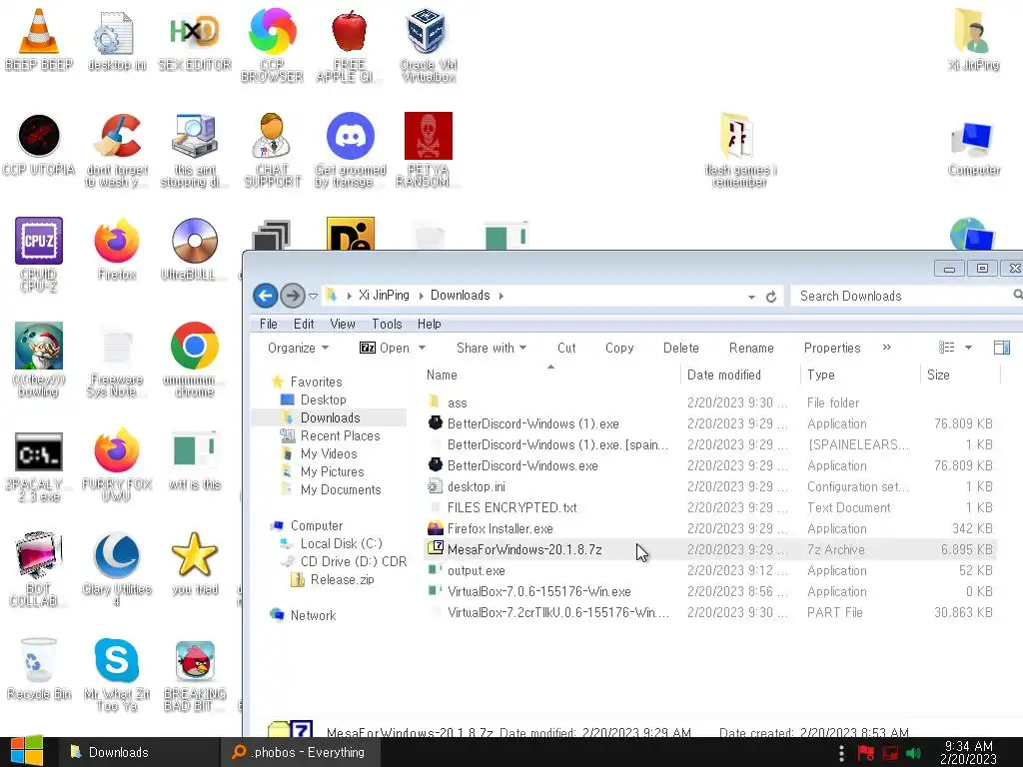Viewport: 1023px width, 767px height.
Task: Select the CPUID CPU-Z desktop icon
Action: click(39, 255)
